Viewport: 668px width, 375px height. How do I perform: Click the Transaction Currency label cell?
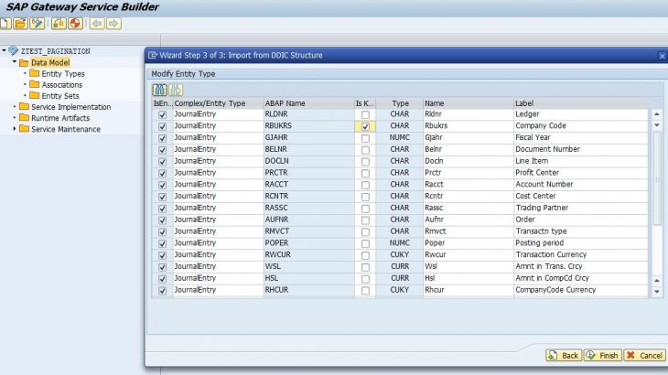(581, 254)
